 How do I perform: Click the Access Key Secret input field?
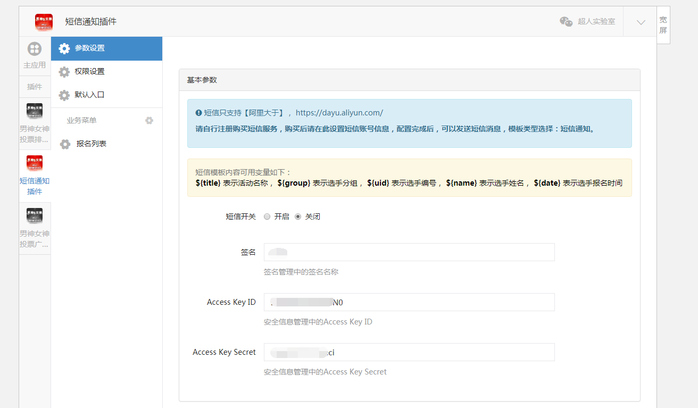pos(409,352)
